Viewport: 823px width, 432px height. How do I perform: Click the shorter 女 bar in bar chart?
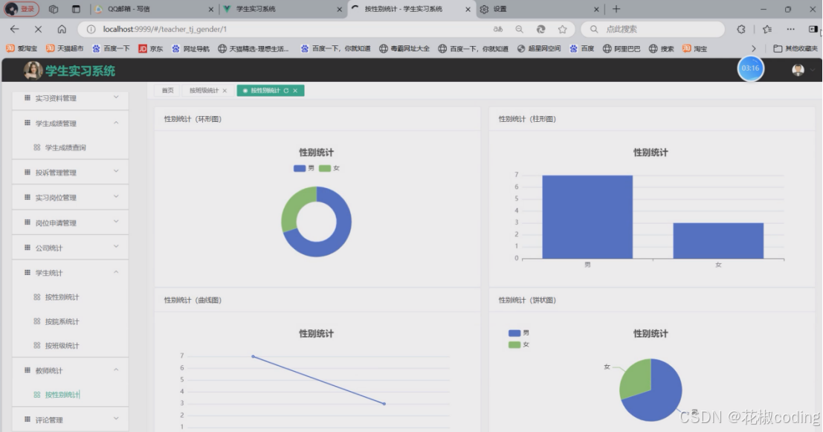point(718,240)
